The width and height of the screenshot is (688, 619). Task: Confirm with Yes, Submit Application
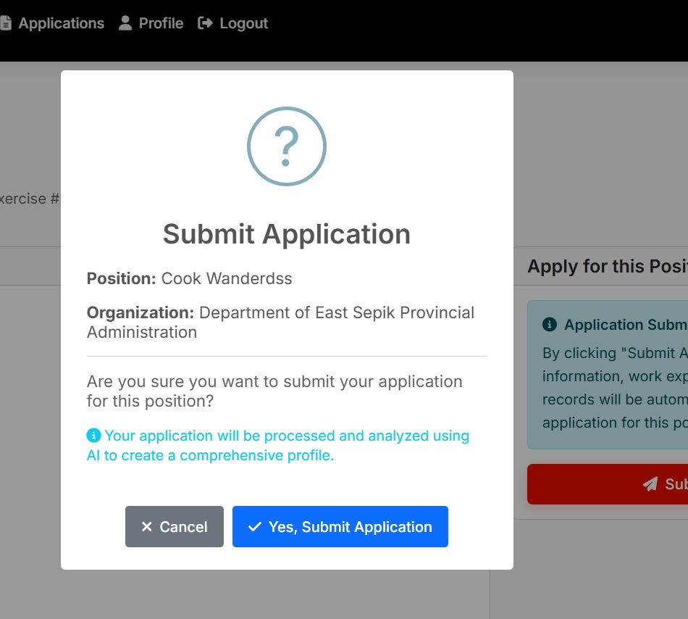340,527
